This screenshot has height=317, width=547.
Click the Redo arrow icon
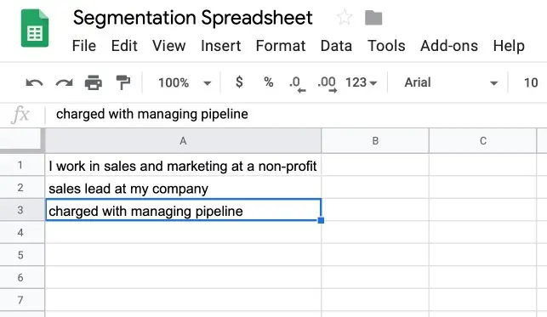point(64,83)
